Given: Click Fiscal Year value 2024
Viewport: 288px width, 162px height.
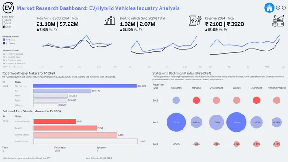Looking at the screenshot, I should click(x=57, y=151).
